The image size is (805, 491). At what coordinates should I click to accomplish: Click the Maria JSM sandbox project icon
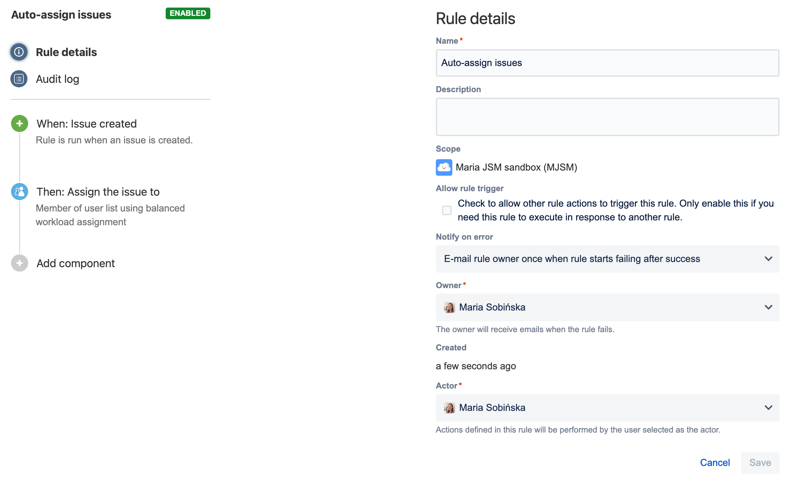[x=444, y=167]
